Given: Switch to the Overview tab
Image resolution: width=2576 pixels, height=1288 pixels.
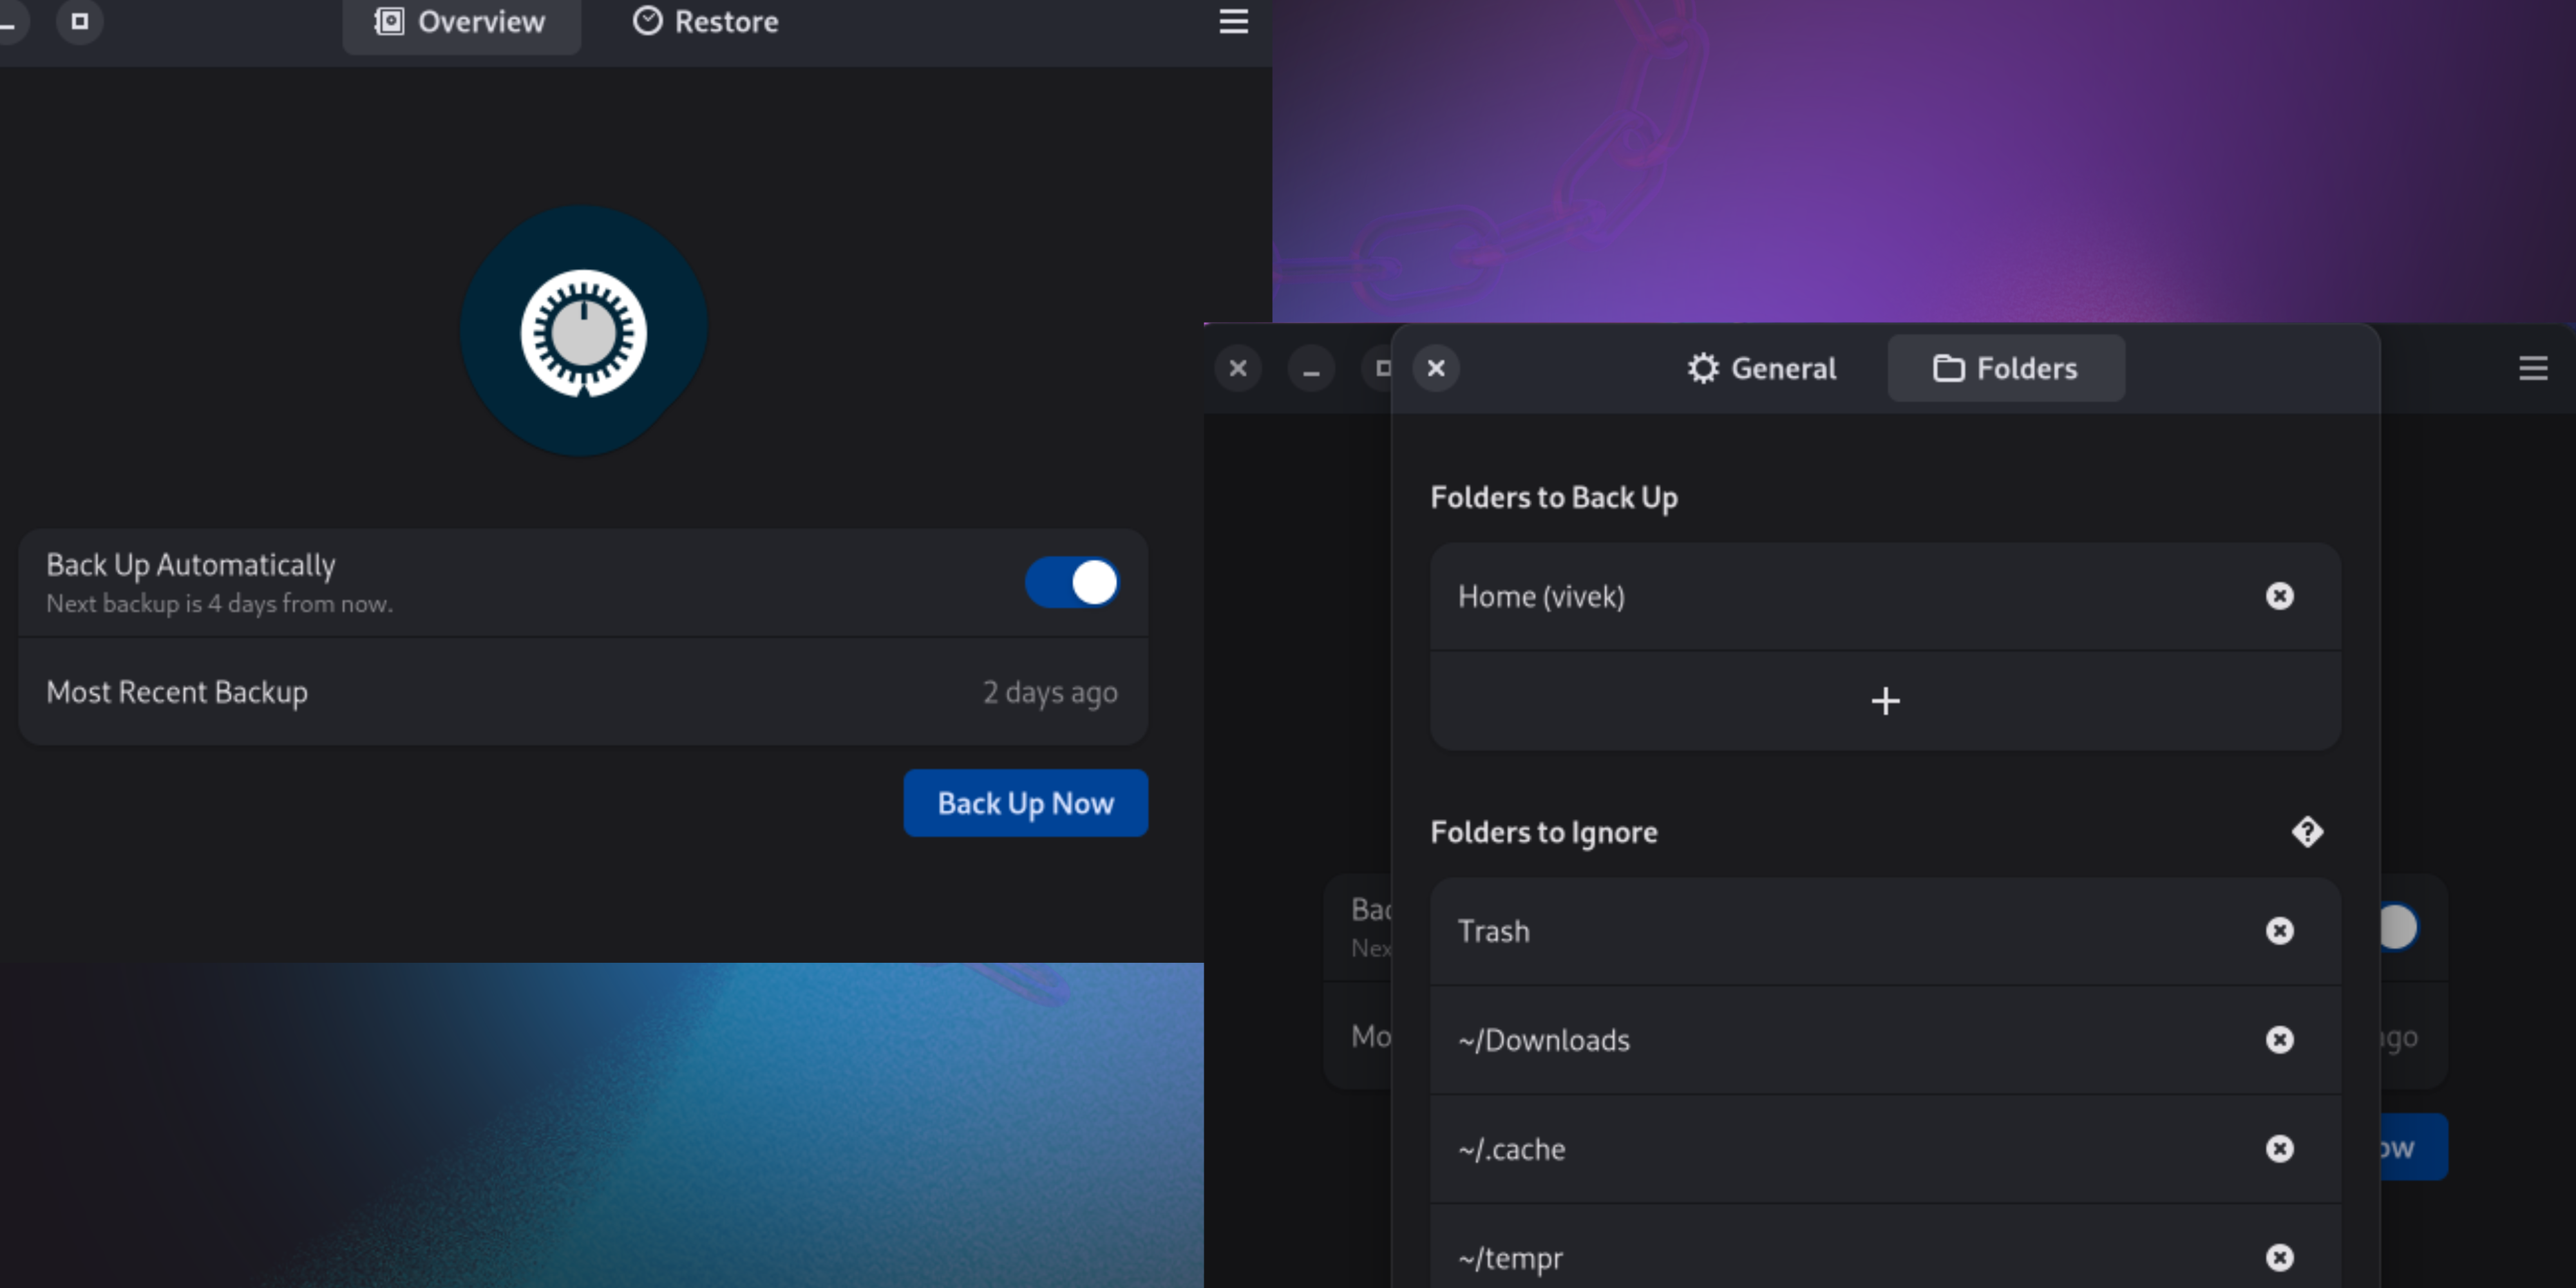Looking at the screenshot, I should pos(461,22).
